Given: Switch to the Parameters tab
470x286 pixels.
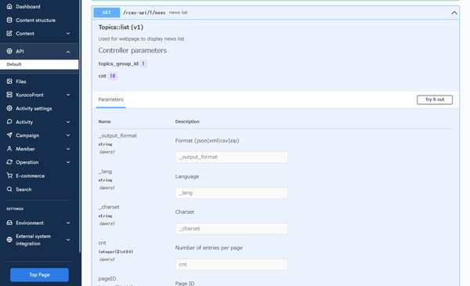Looking at the screenshot, I should coord(110,100).
